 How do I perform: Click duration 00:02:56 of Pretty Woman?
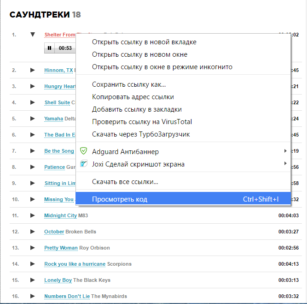(289, 248)
